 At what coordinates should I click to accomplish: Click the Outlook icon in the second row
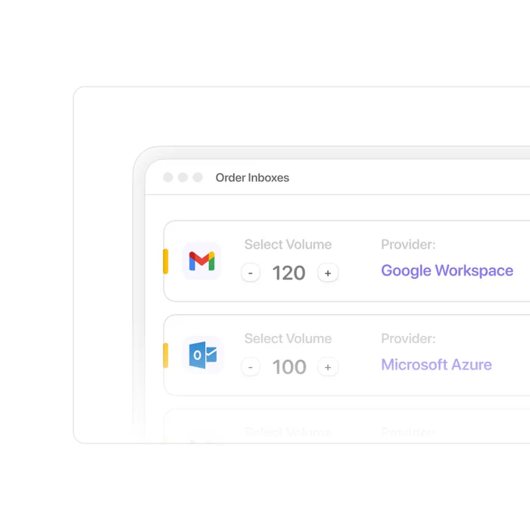click(203, 355)
